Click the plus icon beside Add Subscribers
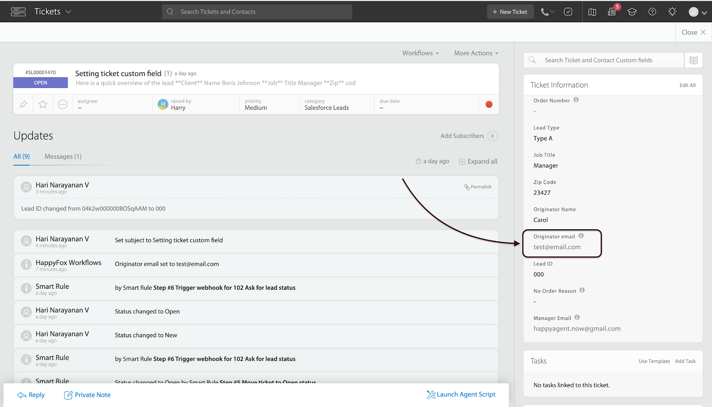This screenshot has width=712, height=407. [x=492, y=136]
